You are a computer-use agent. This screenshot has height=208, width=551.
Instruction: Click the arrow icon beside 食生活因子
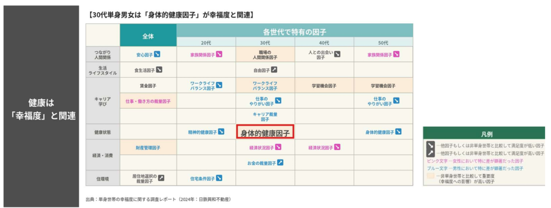point(159,70)
